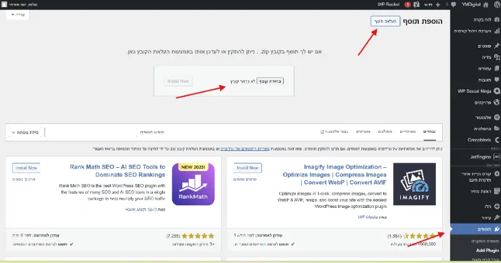This screenshot has height=263, width=501.
Task: Open the user avatar in admin bar
Action: point(4,4)
